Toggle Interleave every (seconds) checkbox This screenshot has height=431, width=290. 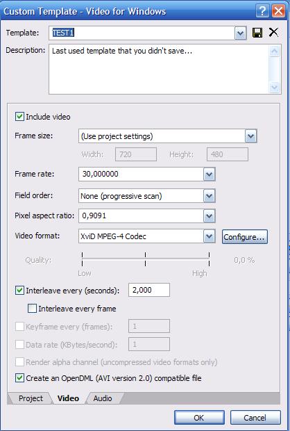point(19,291)
